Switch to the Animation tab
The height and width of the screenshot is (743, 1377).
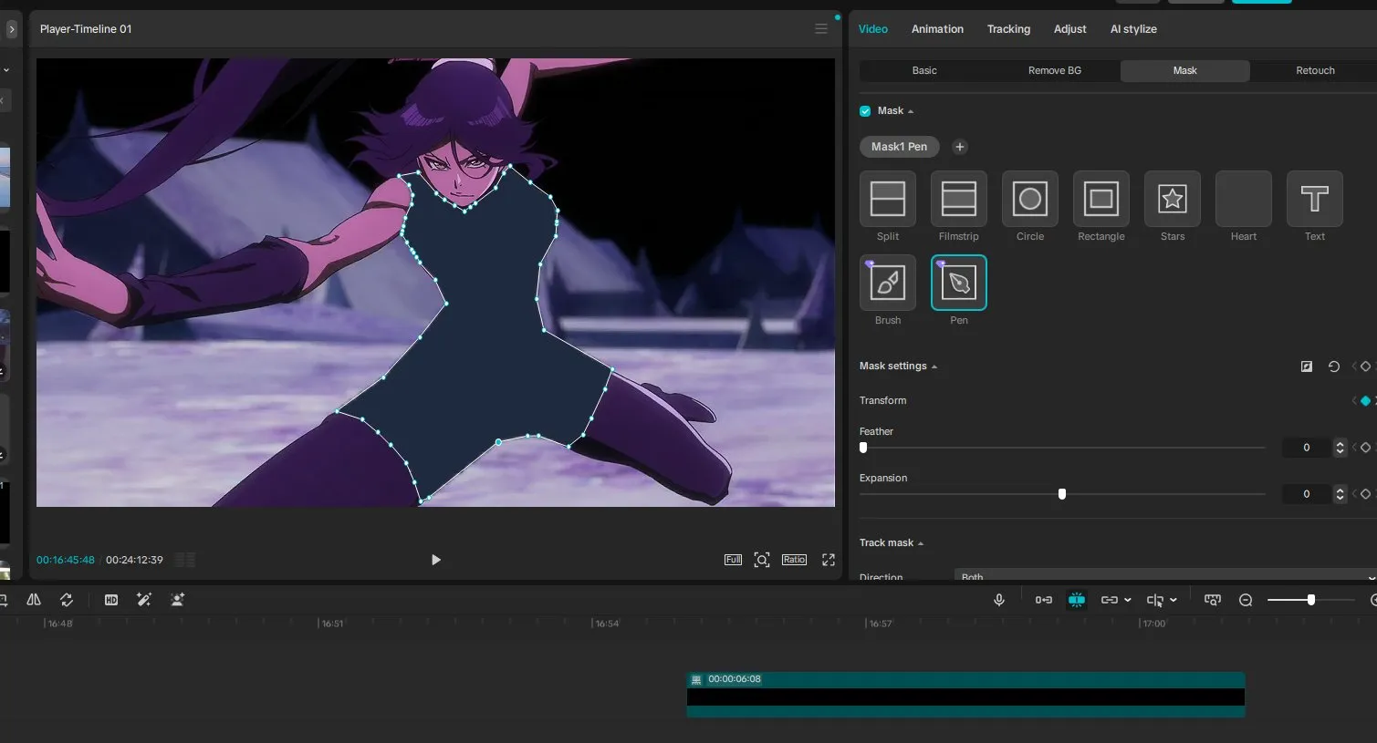click(937, 29)
